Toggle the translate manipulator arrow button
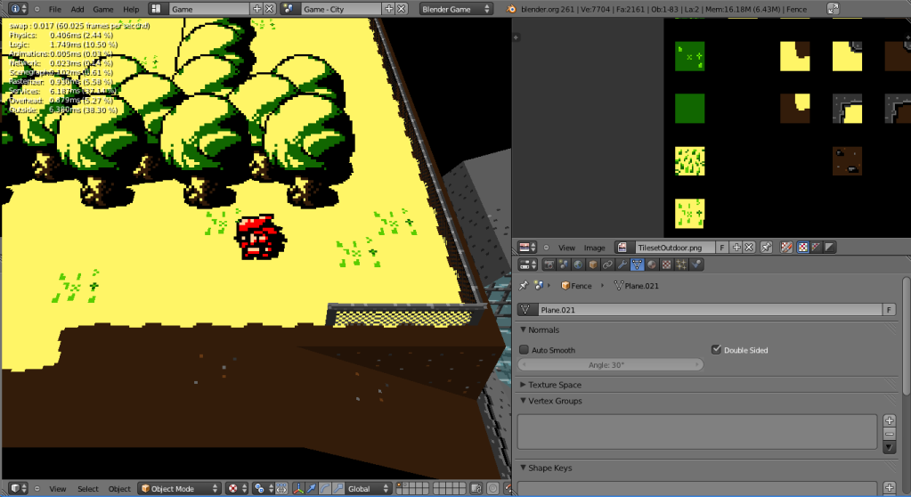The height and width of the screenshot is (497, 911). 313,488
